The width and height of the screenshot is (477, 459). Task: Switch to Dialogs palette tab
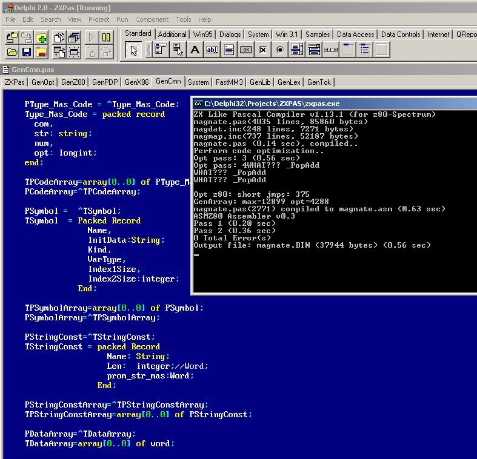click(x=230, y=35)
